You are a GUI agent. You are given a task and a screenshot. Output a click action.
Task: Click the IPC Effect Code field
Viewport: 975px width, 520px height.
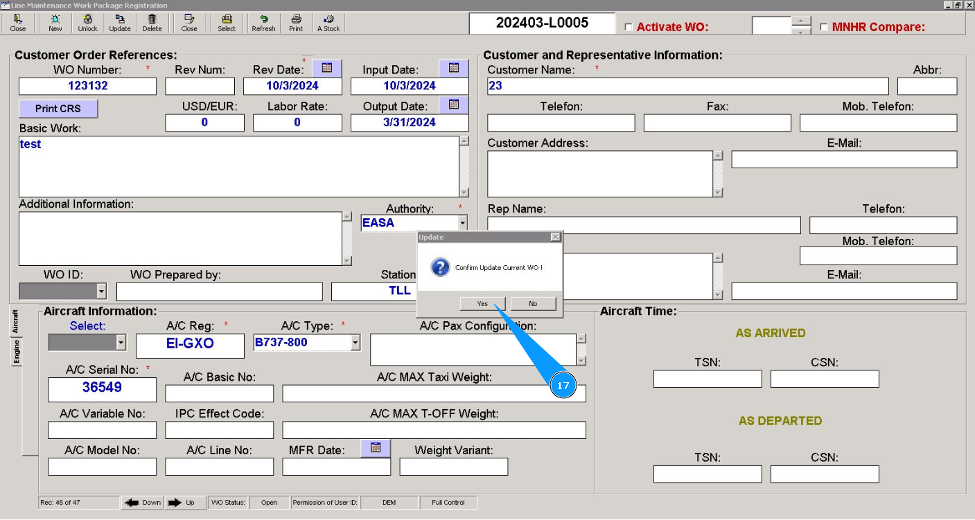(x=219, y=430)
